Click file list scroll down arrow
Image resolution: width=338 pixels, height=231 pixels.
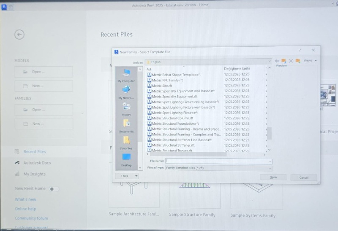(269, 150)
